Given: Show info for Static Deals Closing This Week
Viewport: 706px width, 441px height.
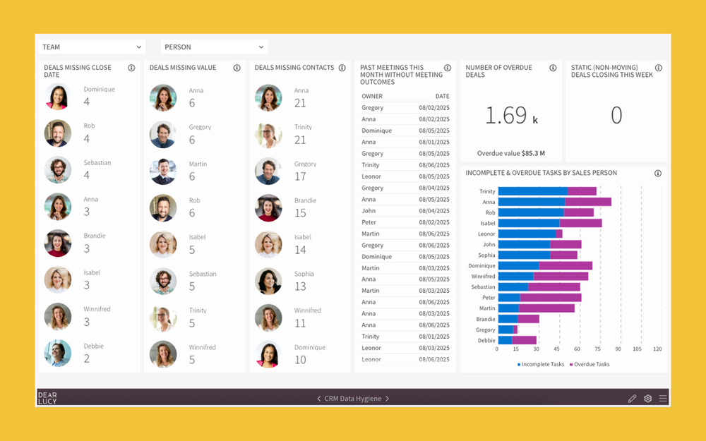Looking at the screenshot, I should coord(658,68).
